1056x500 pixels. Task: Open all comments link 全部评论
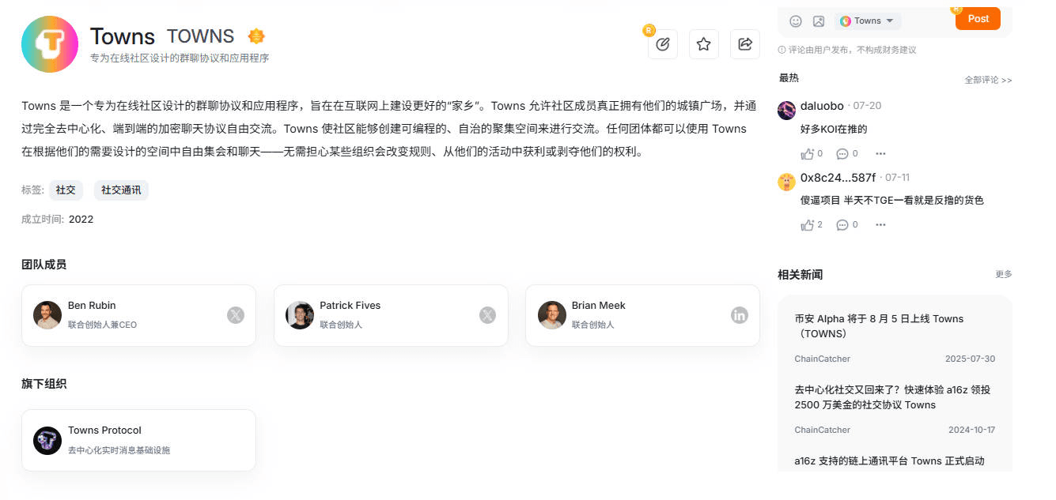tap(988, 80)
